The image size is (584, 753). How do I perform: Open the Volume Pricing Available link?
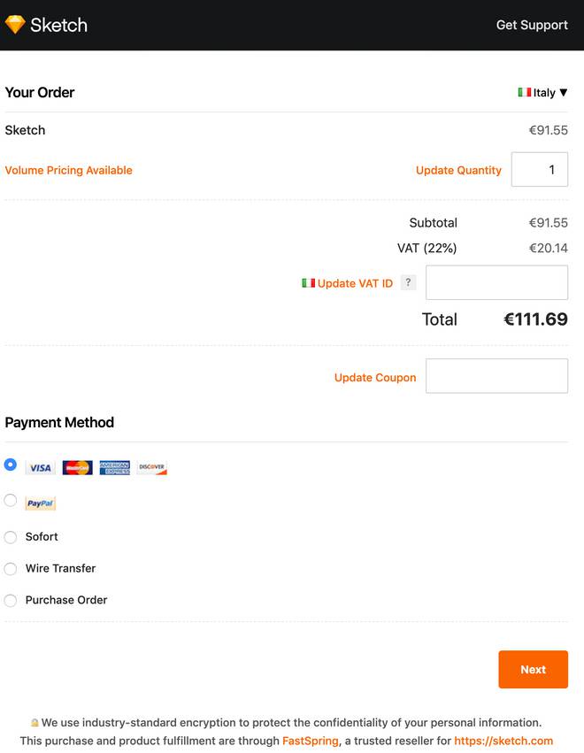[69, 171]
